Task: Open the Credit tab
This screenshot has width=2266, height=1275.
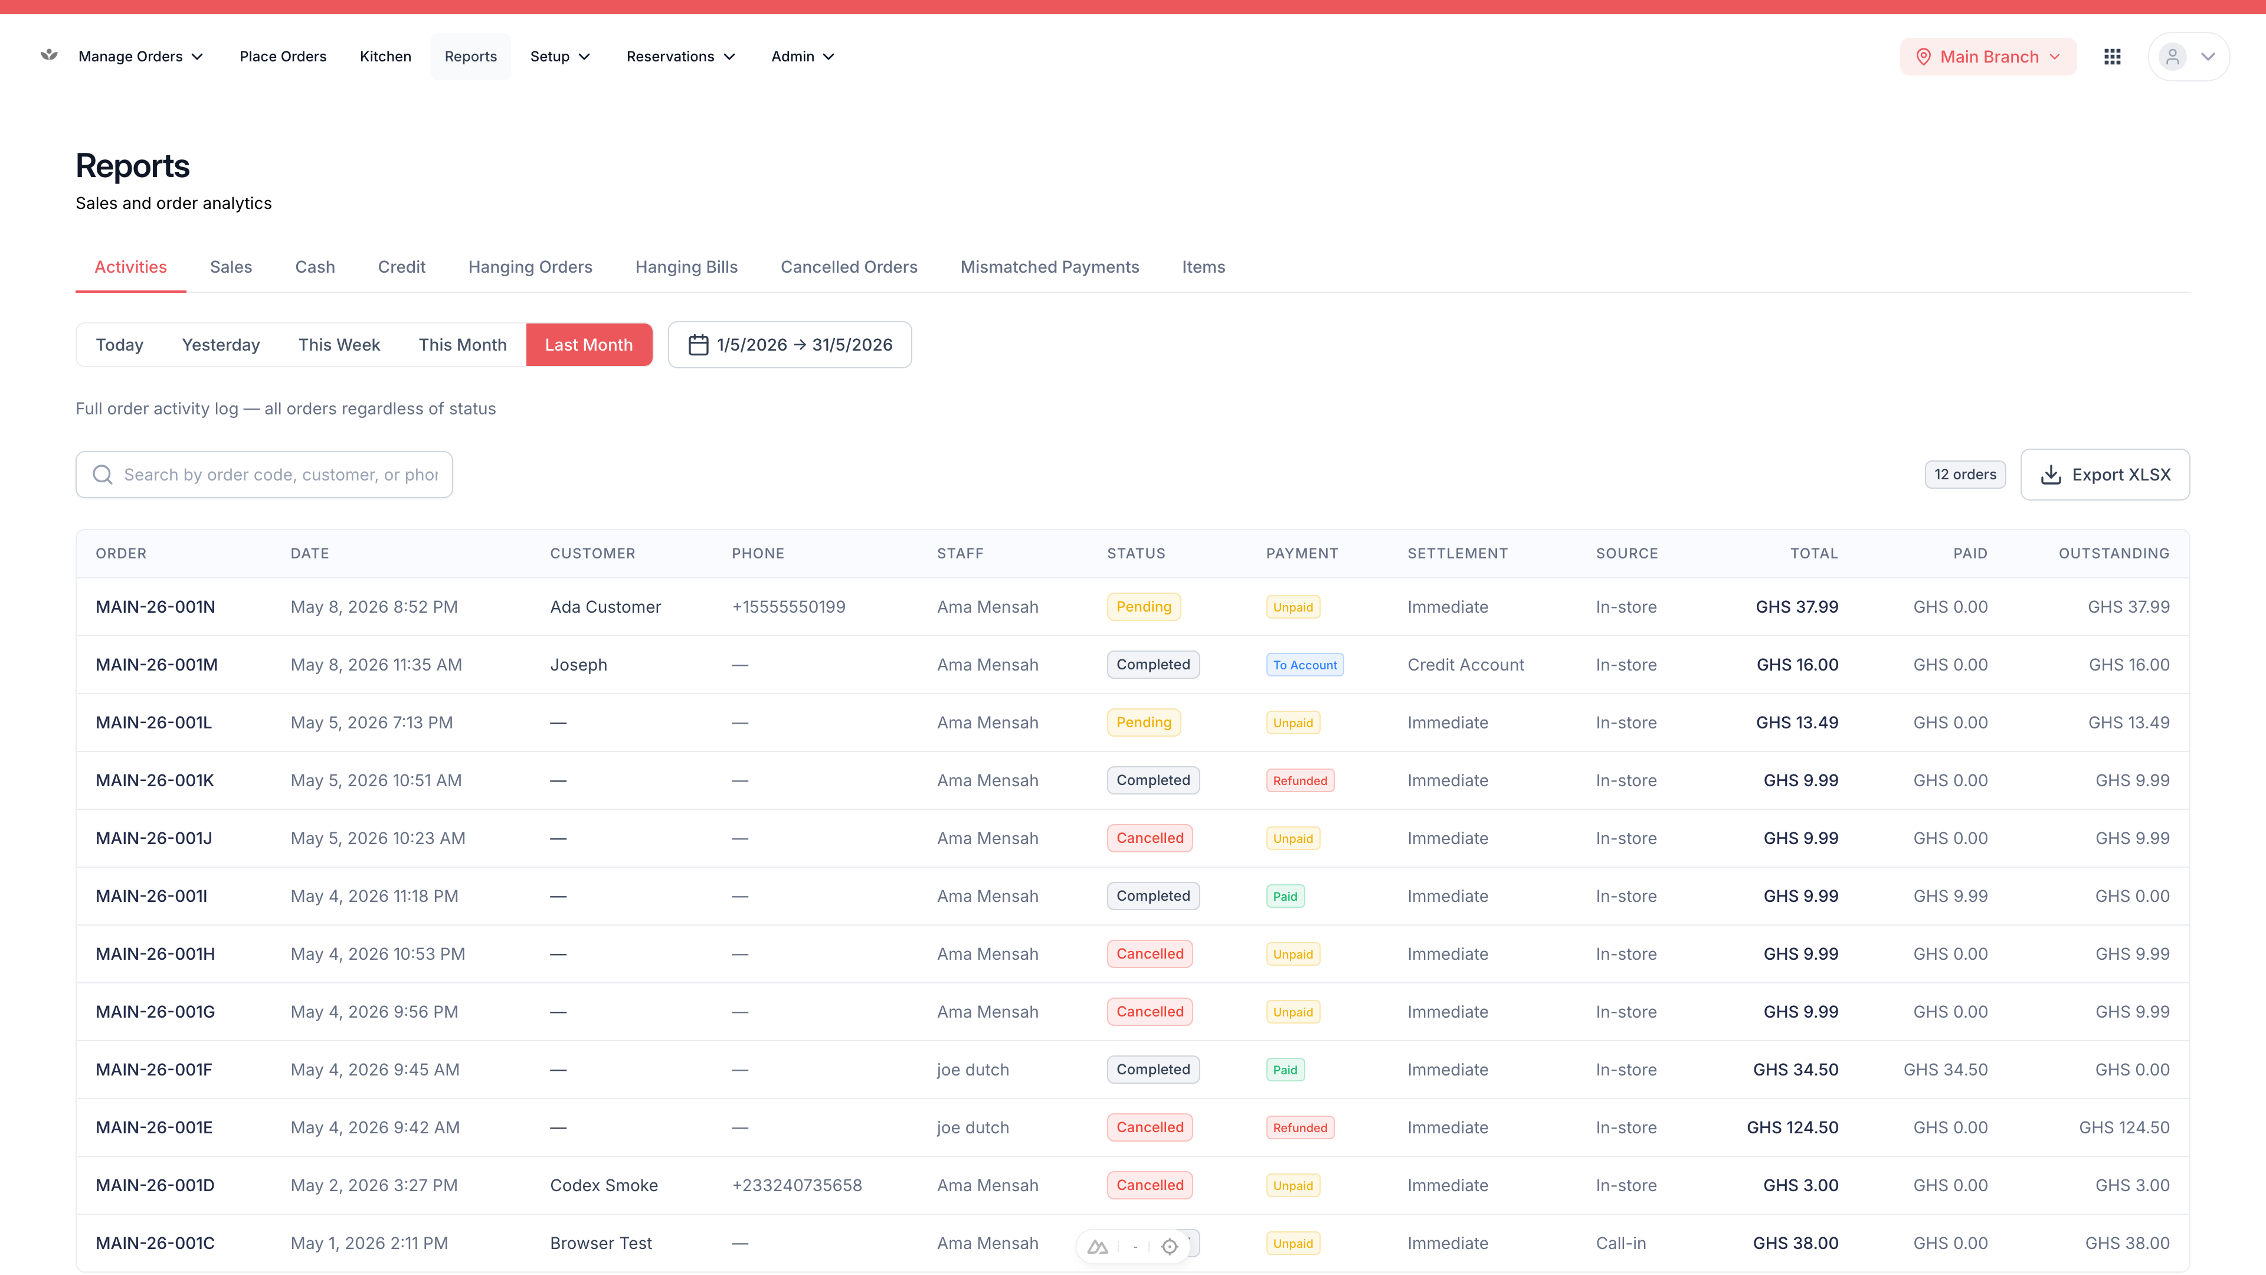Action: pos(401,267)
